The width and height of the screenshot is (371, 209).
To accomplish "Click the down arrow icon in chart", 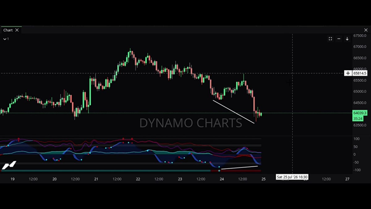I will pyautogui.click(x=347, y=39).
